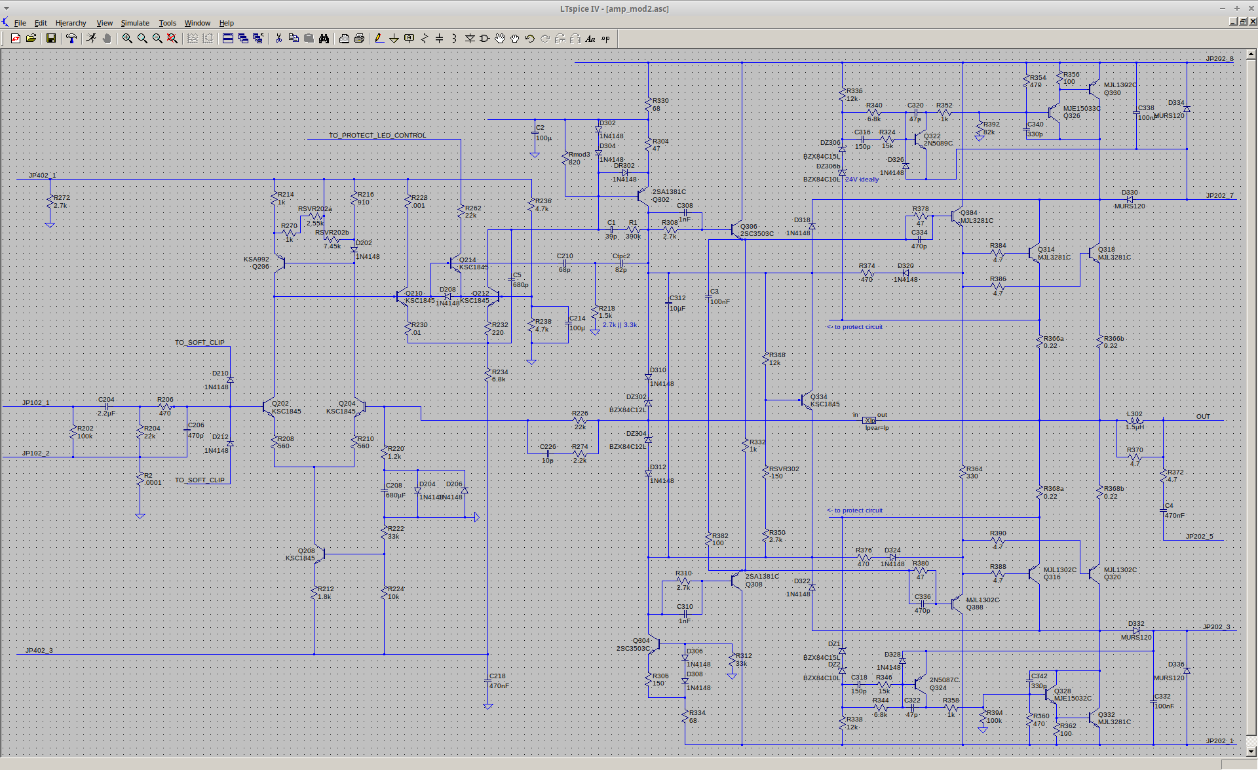1258x770 pixels.
Task: Create a new schematic from the toolbar
Action: point(16,39)
